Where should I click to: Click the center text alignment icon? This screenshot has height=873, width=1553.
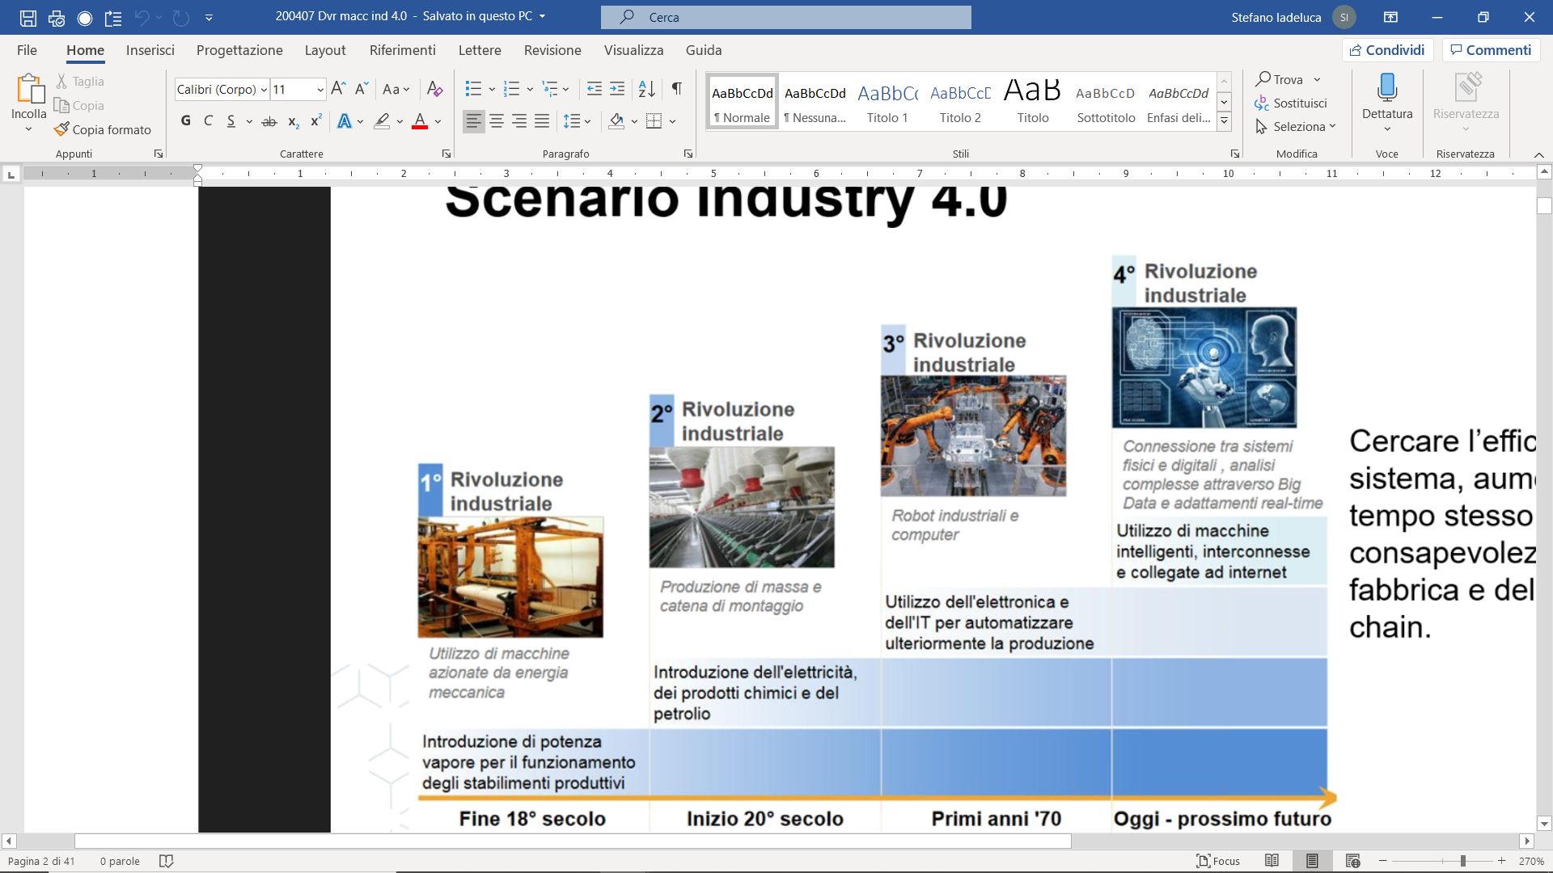coord(497,121)
